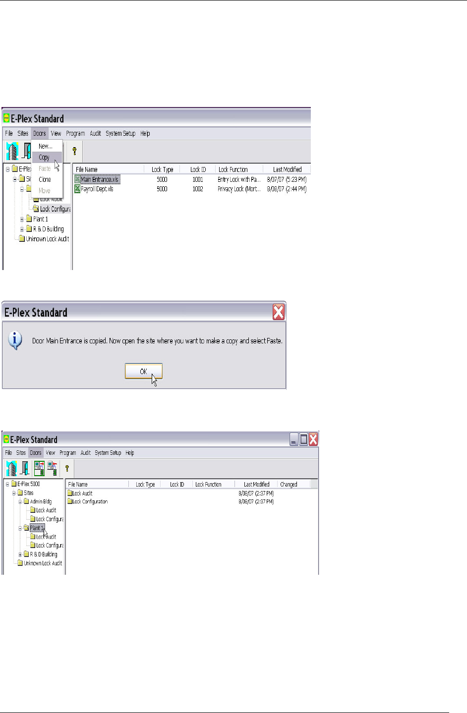Open Help menu in window with Changed column

click(x=130, y=452)
